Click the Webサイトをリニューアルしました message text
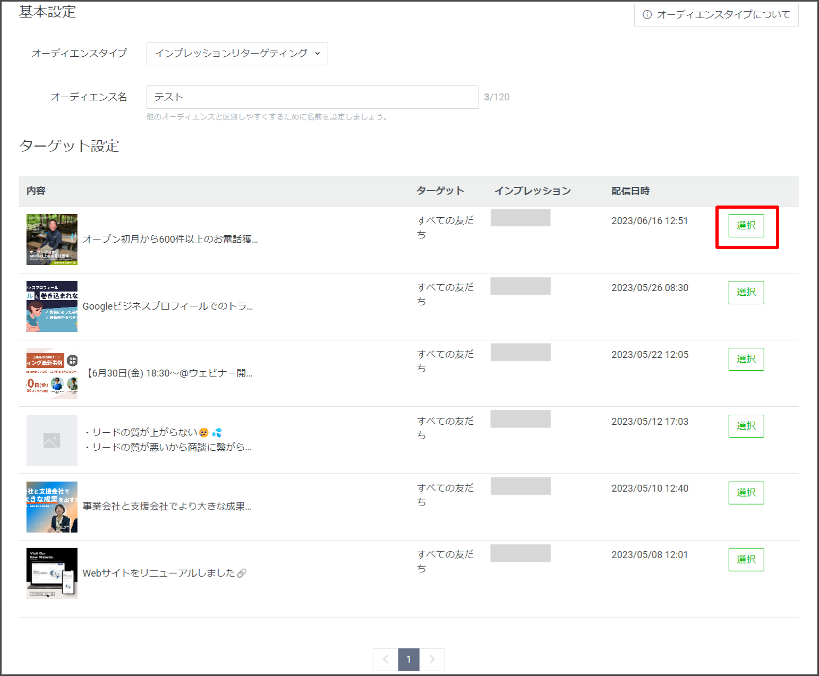 coord(164,574)
